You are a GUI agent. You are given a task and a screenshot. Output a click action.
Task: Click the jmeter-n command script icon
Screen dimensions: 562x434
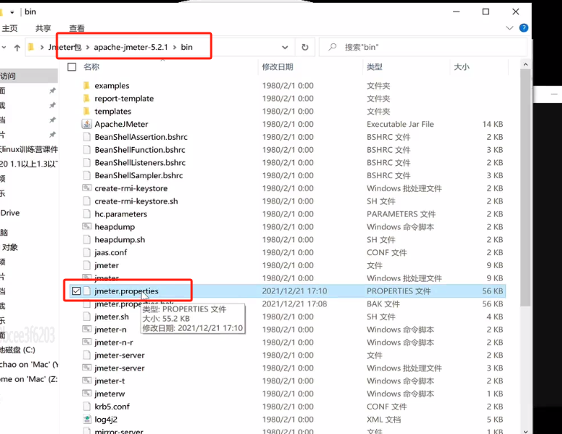click(x=86, y=329)
